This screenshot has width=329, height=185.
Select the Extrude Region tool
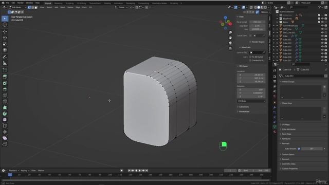click(x=5, y=77)
